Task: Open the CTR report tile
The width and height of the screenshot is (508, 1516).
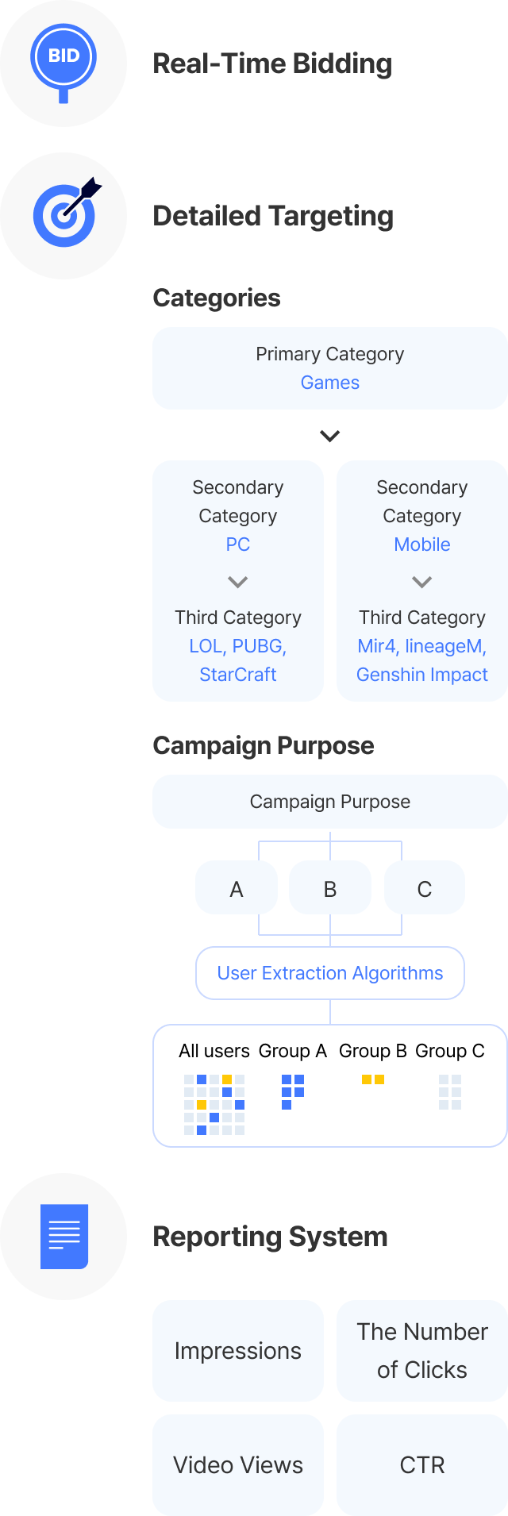Action: click(x=422, y=1465)
